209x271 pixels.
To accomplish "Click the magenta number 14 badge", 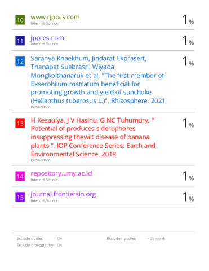I will click(x=20, y=176).
